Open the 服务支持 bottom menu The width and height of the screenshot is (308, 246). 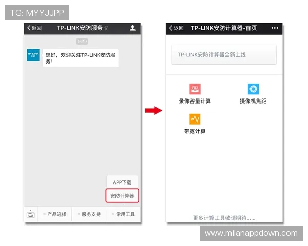point(89,214)
